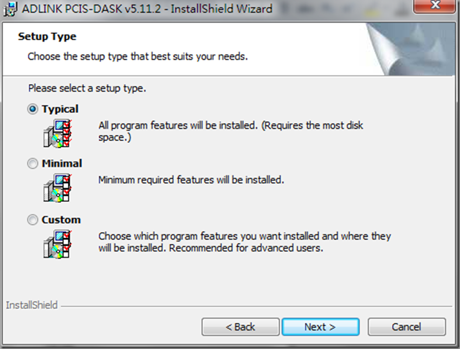Click the installer icon in title bar
460x349 pixels.
coord(10,9)
